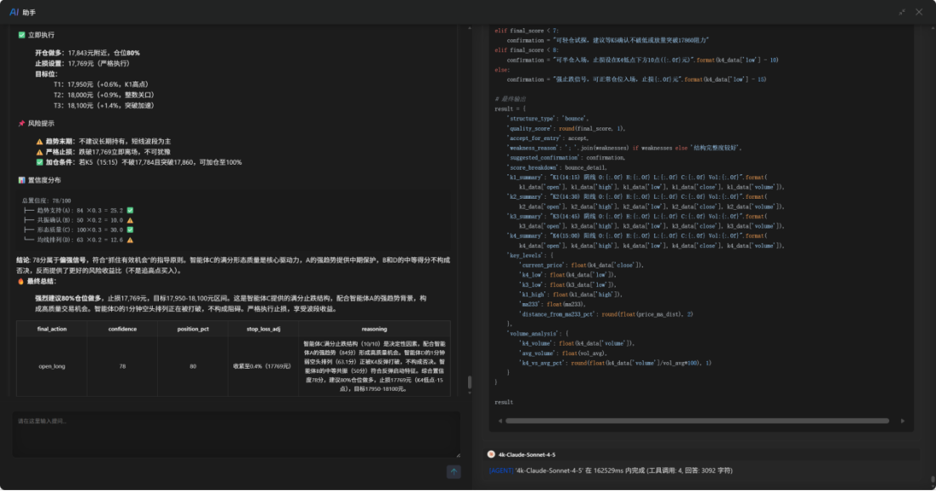This screenshot has width=936, height=491.
Task: Click the pin icon beside 风险提示
Action: point(21,123)
